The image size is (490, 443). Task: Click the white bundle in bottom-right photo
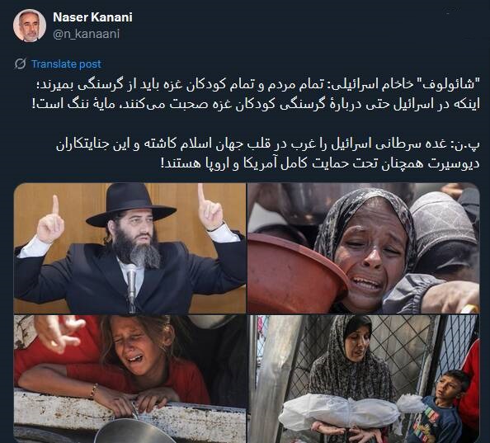[x=350, y=411]
